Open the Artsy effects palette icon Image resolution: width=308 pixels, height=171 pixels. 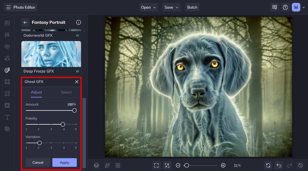click(x=7, y=70)
